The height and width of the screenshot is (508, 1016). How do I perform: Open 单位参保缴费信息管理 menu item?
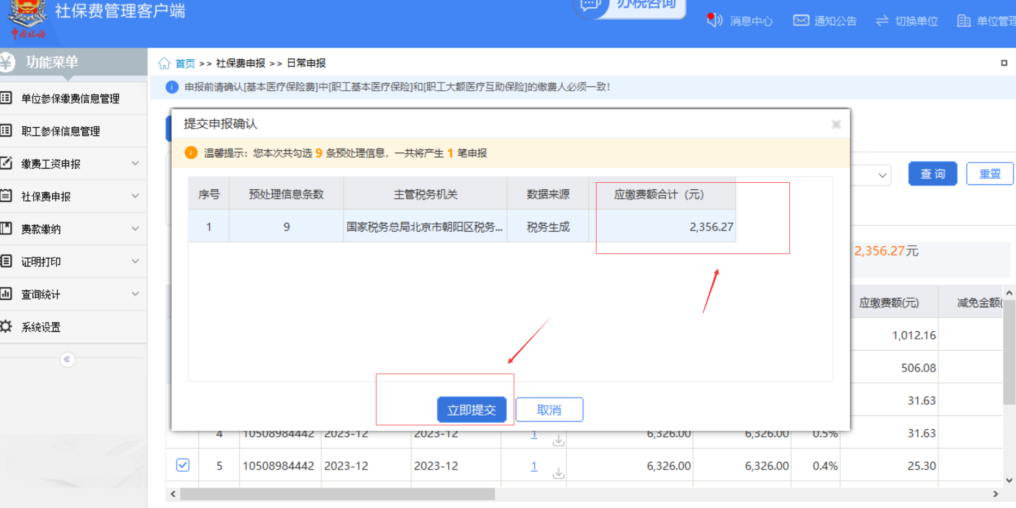coord(70,98)
